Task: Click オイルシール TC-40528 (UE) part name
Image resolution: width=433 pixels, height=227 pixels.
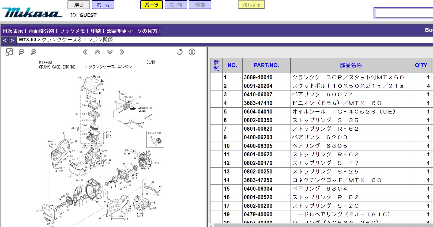Action: coord(344,112)
